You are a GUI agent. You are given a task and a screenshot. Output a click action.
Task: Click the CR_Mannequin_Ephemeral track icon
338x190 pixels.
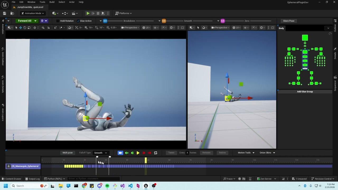(8, 166)
